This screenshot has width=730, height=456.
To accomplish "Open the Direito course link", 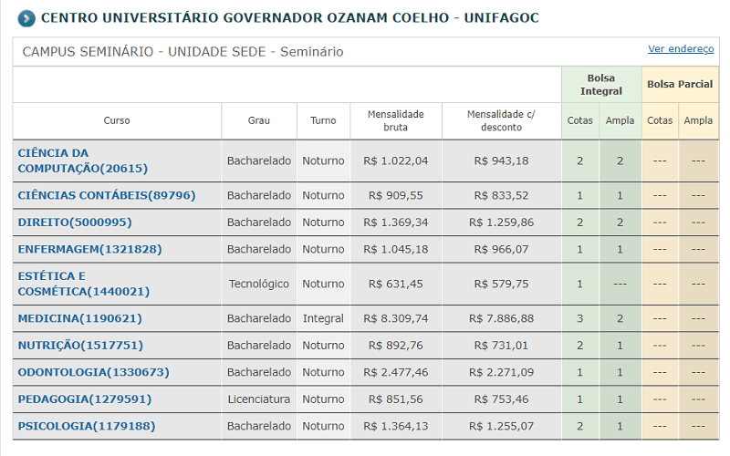I will (x=75, y=223).
